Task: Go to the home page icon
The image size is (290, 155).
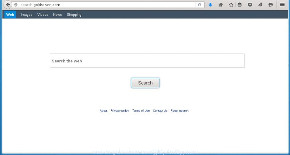Action: 221,5
